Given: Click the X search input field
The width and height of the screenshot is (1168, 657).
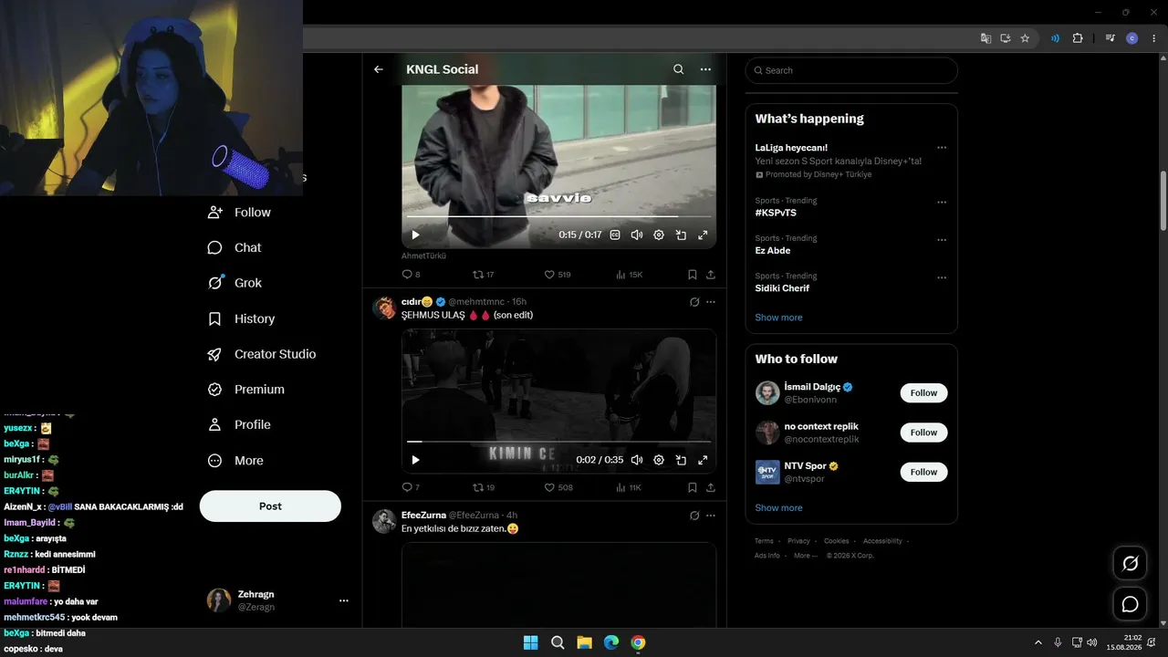Looking at the screenshot, I should click(851, 70).
